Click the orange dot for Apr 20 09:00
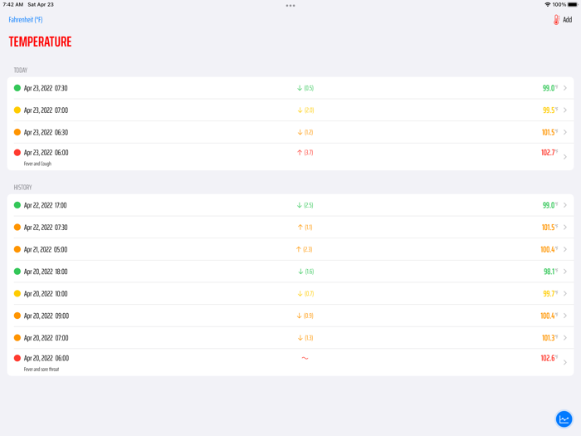Viewport: 581px width, 436px height. pyautogui.click(x=17, y=316)
